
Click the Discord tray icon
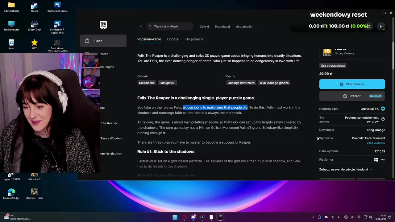[326, 217]
